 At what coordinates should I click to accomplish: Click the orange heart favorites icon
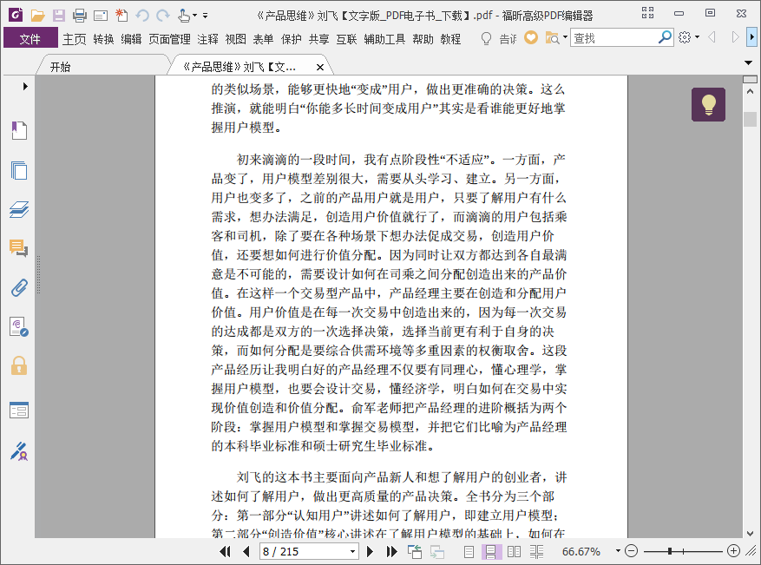[x=531, y=37]
